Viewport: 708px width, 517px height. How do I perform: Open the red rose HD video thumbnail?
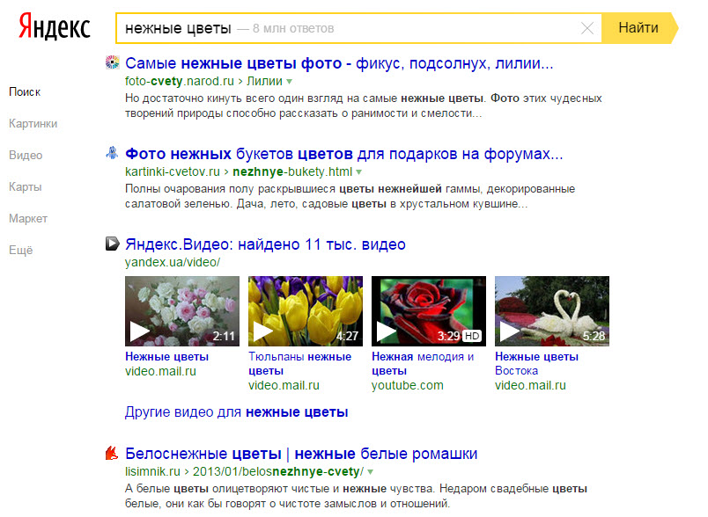pos(429,311)
